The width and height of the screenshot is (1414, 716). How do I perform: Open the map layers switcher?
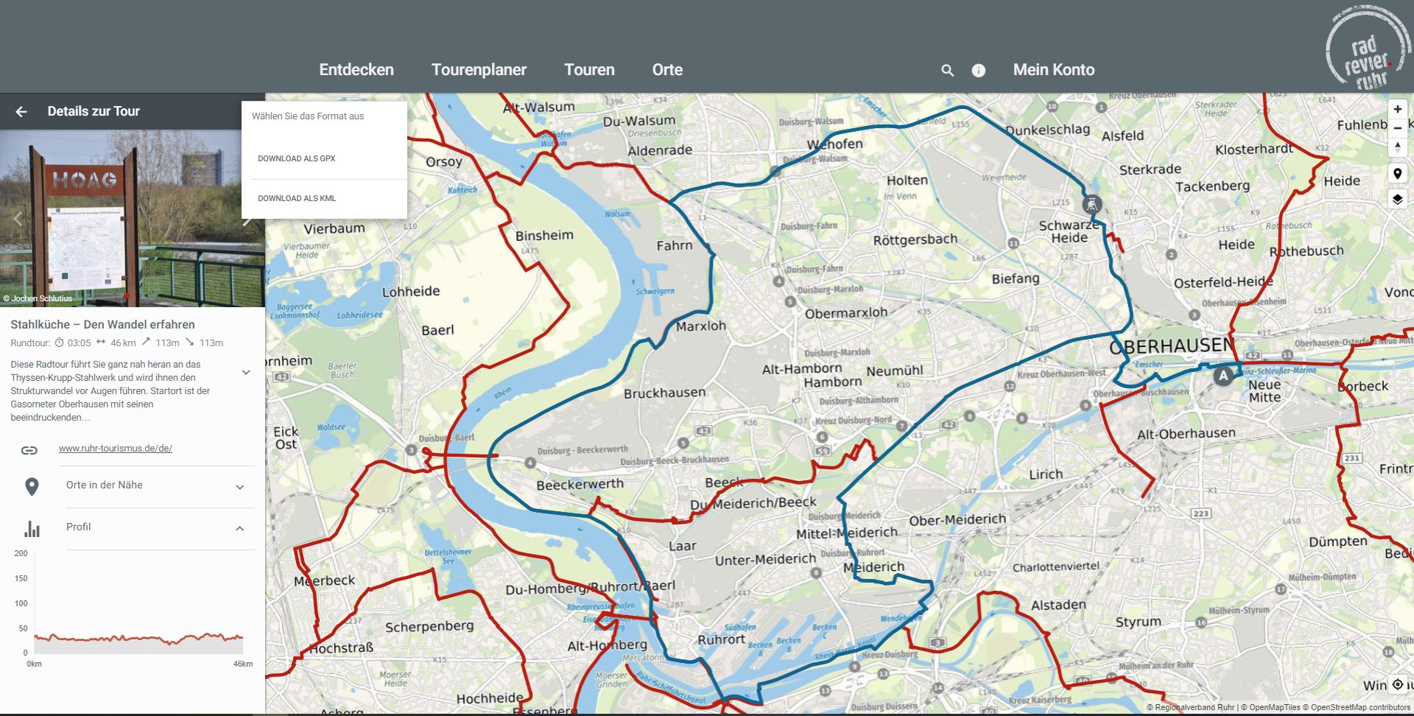tap(1397, 200)
